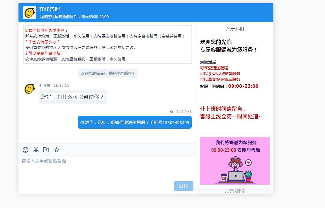Click the 发送 send button
The height and width of the screenshot is (208, 325).
tap(184, 186)
